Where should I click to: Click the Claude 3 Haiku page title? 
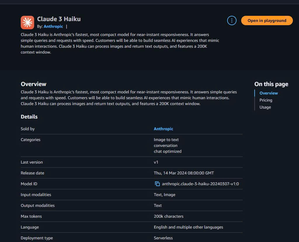59,19
